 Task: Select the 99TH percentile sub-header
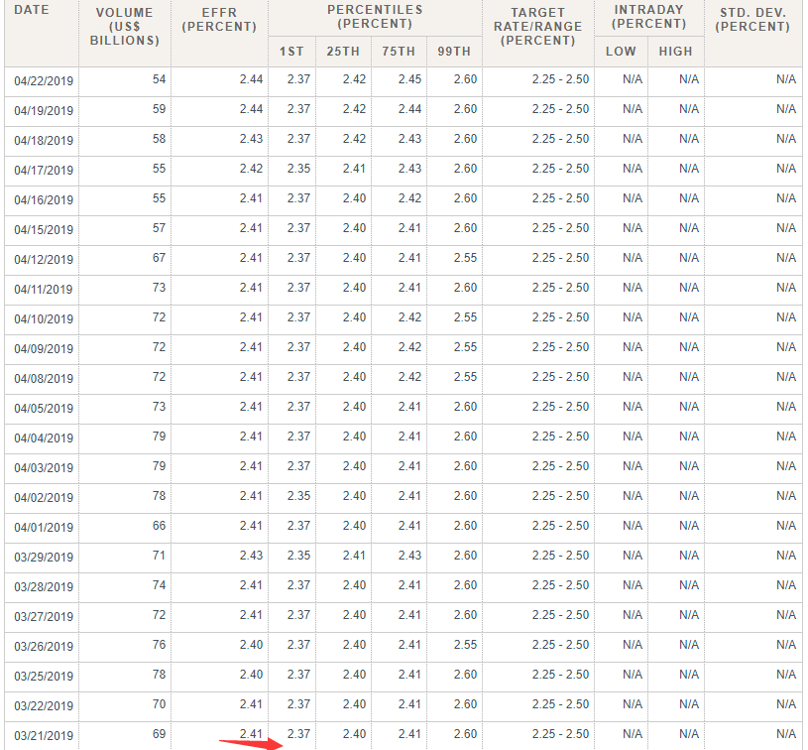pos(454,51)
